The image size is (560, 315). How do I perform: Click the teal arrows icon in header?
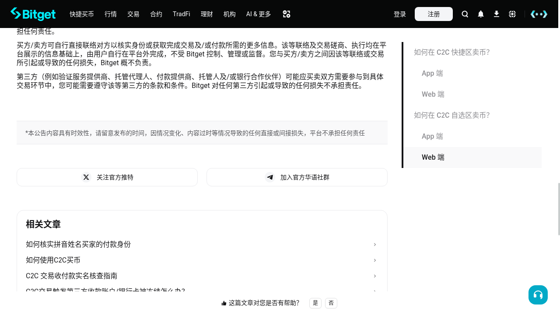pos(539,14)
